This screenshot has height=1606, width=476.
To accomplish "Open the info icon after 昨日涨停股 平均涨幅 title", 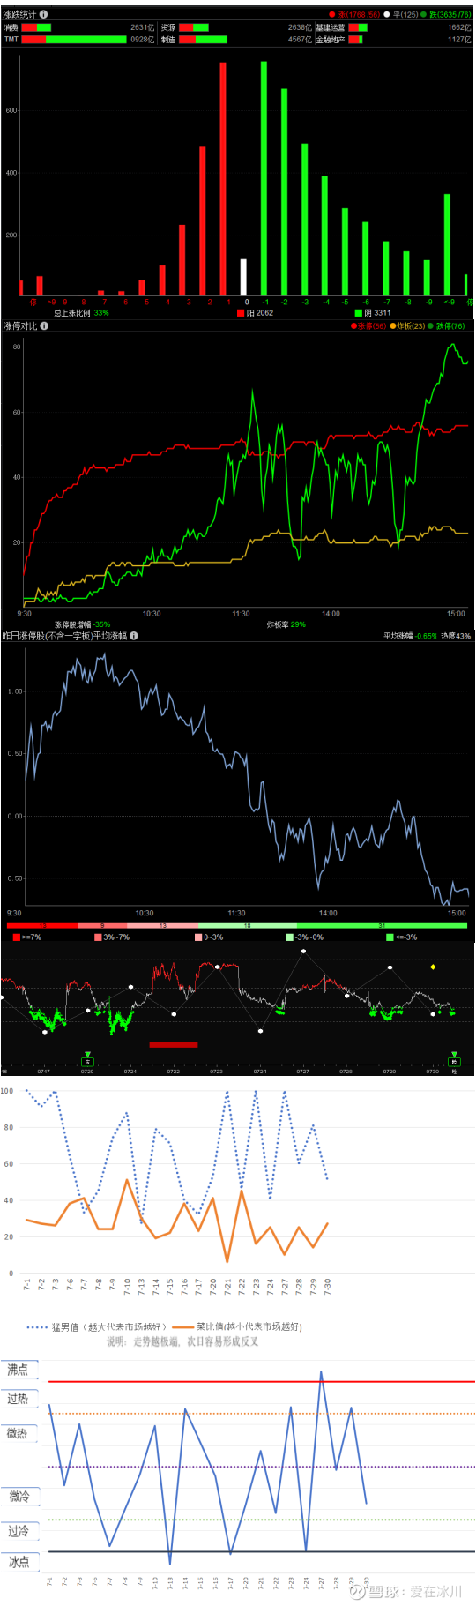I will (134, 635).
